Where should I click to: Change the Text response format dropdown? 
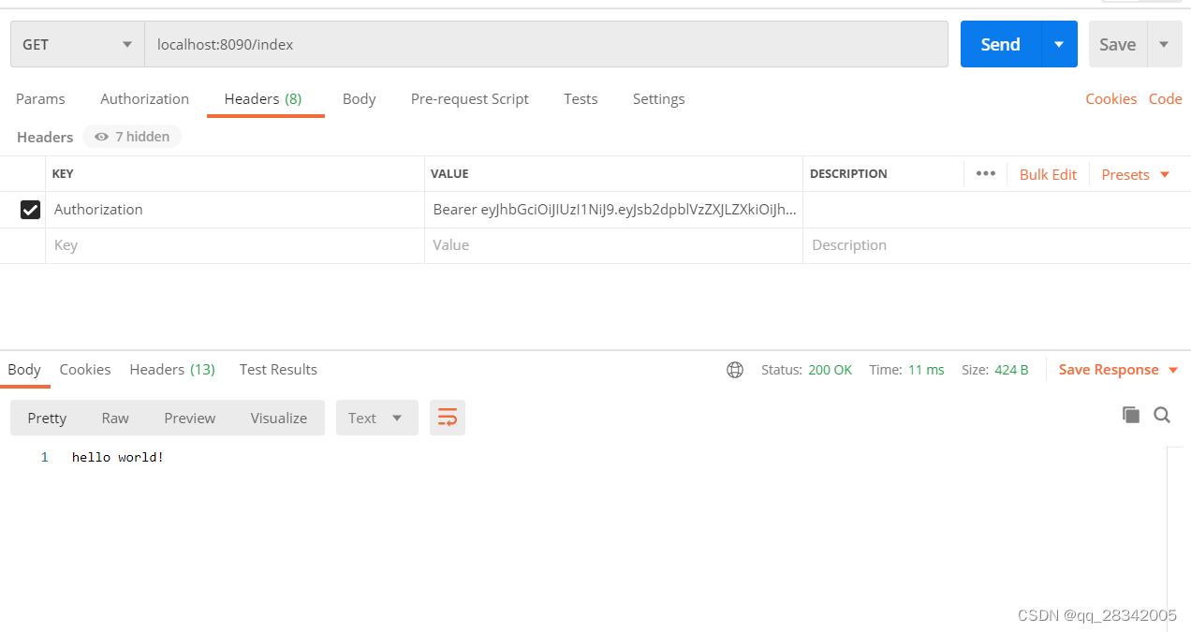376,418
